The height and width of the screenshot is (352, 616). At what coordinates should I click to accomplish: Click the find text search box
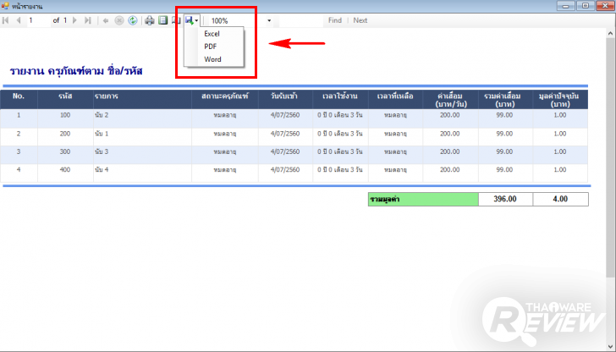click(300, 20)
